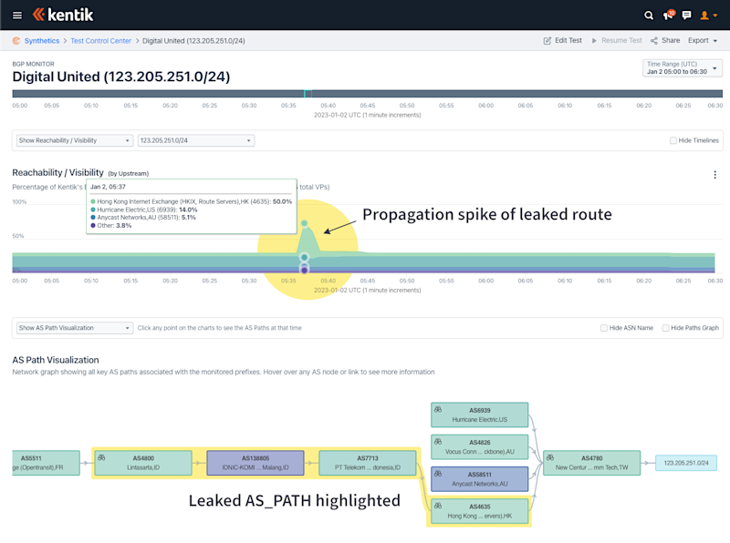
Task: Click binoculars icon on AS4800 node
Action: (x=101, y=457)
